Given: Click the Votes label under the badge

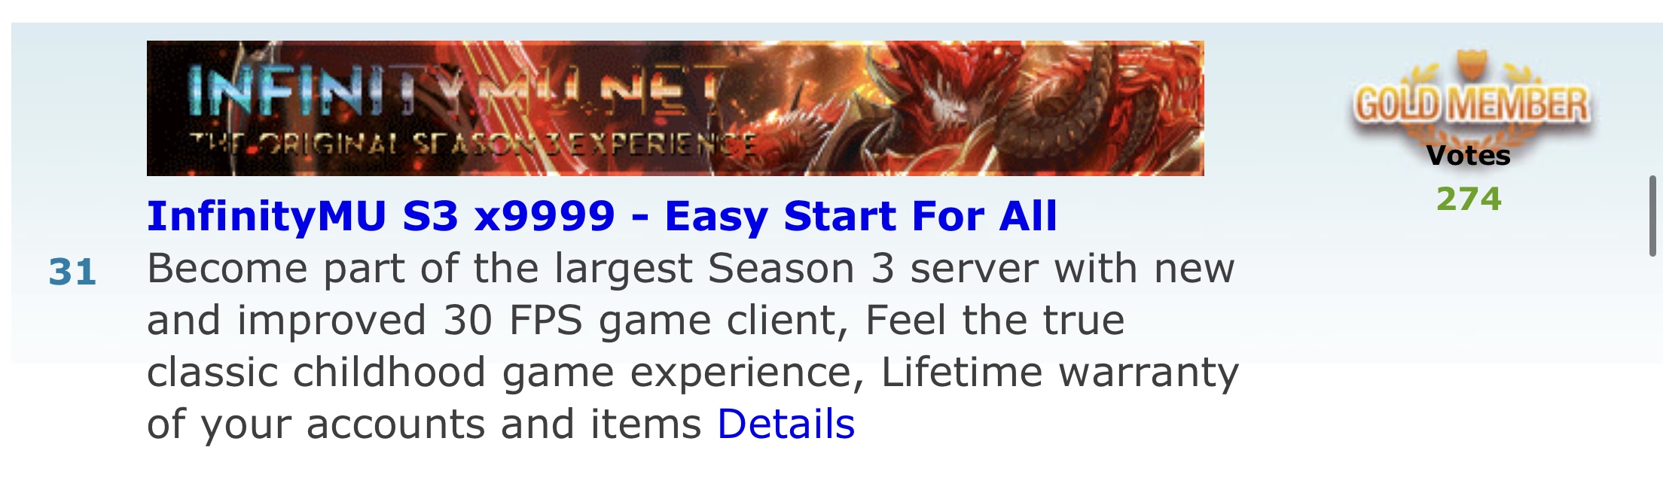Looking at the screenshot, I should pyautogui.click(x=1469, y=156).
